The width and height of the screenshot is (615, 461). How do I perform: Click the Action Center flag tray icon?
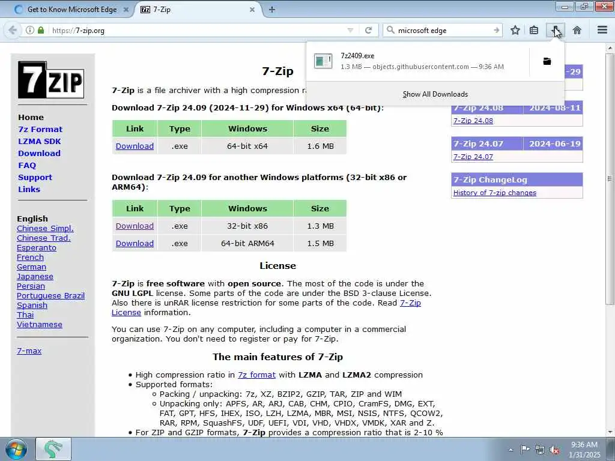click(525, 450)
